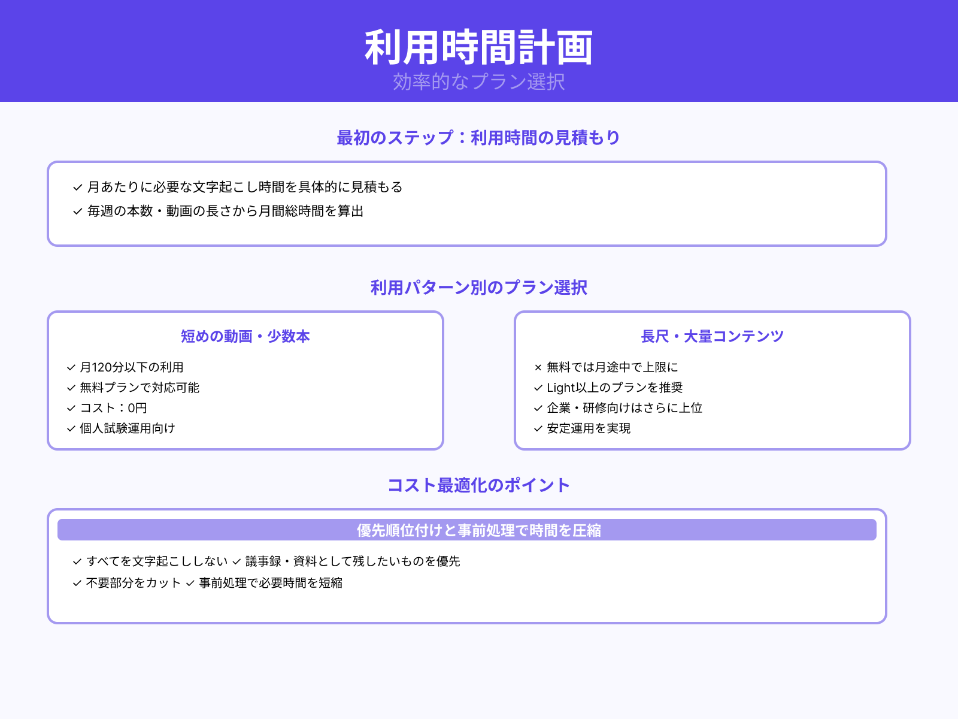Image resolution: width=958 pixels, height=719 pixels.
Task: Collapse the 優先順位付けと事前処理で時間を圧縮 banner
Action: pyautogui.click(x=467, y=530)
